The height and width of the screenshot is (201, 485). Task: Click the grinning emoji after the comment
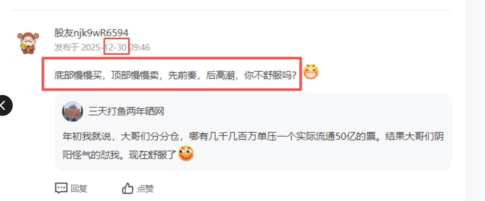click(310, 72)
